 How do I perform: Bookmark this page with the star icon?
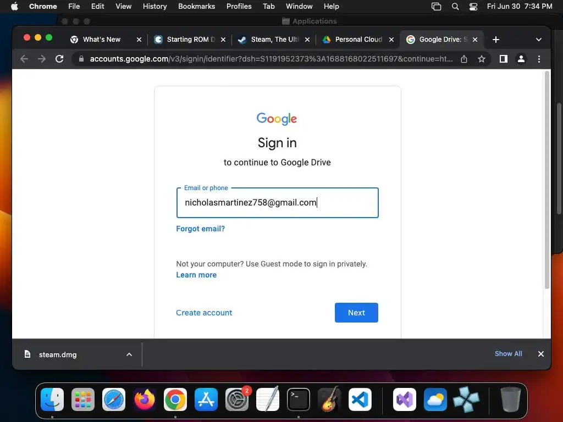tap(482, 59)
